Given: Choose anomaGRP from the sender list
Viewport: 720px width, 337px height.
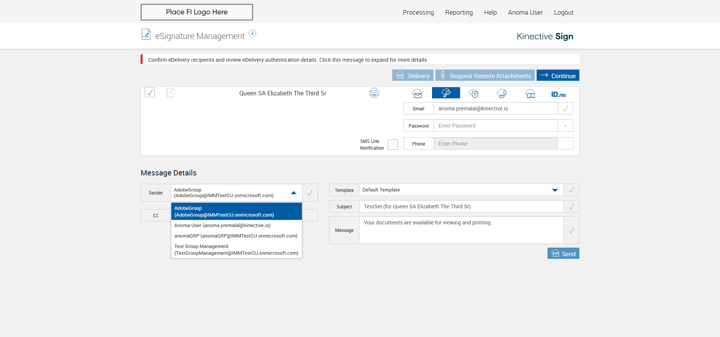Looking at the screenshot, I should (x=236, y=236).
